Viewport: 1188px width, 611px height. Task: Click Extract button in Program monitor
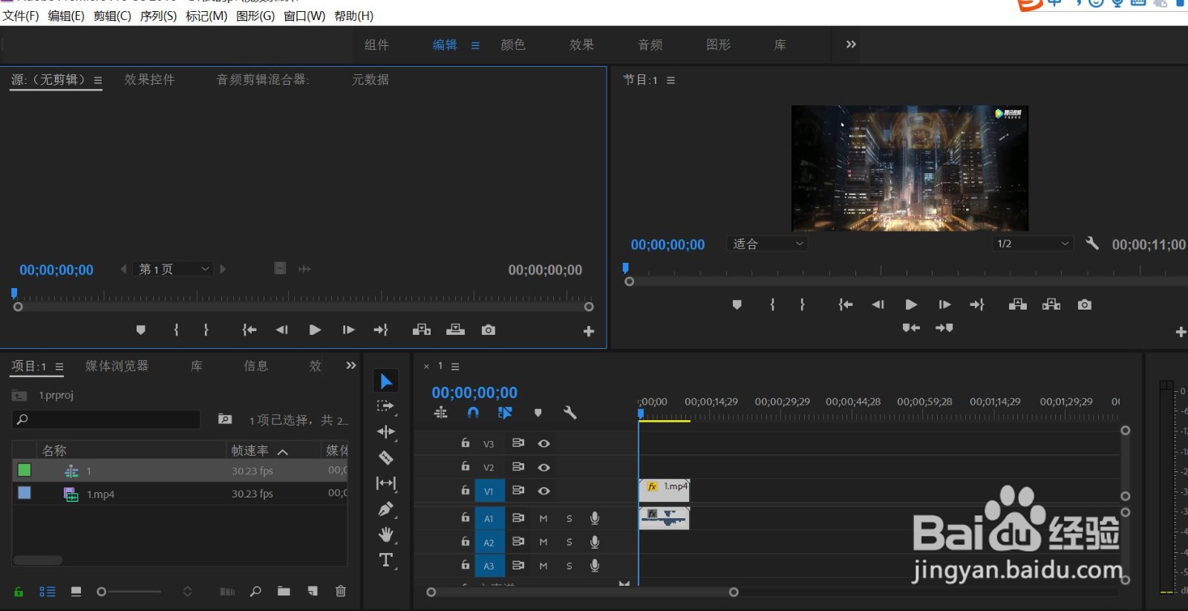tap(1051, 304)
